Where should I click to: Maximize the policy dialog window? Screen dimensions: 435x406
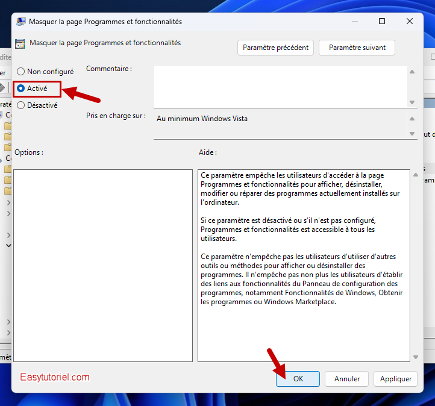point(382,21)
